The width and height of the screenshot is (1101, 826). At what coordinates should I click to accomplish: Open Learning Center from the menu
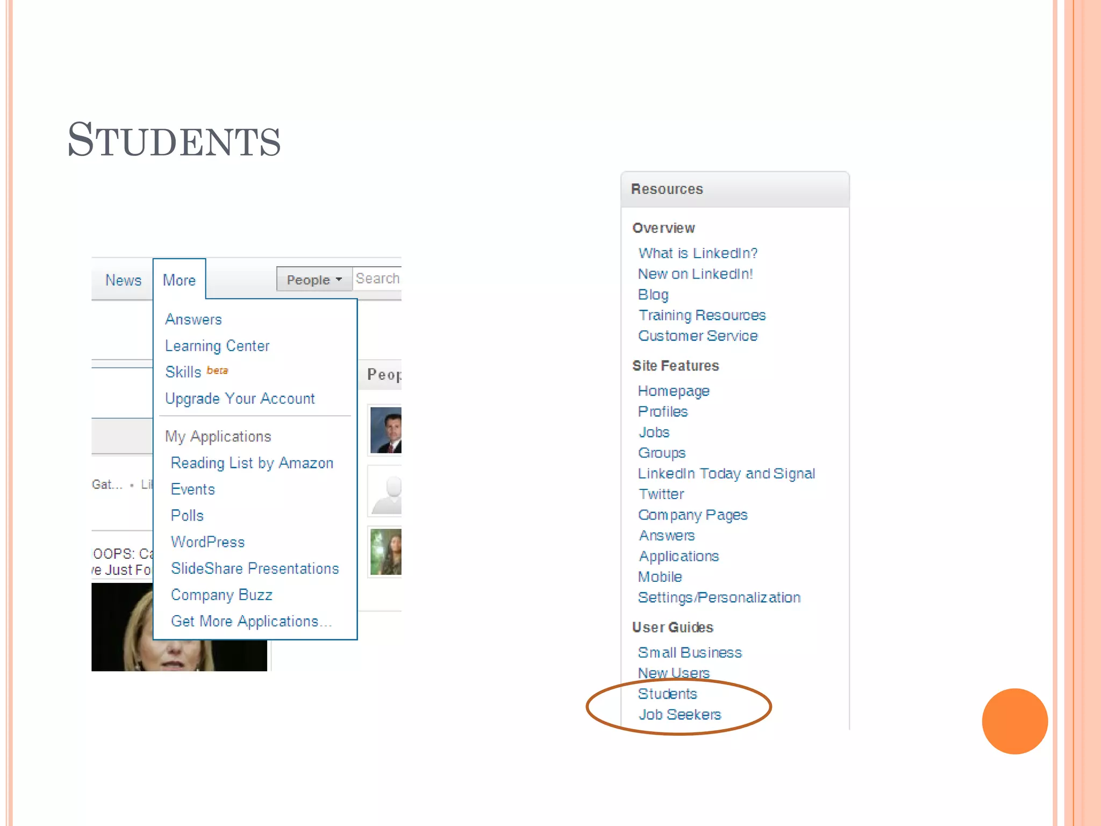(217, 346)
